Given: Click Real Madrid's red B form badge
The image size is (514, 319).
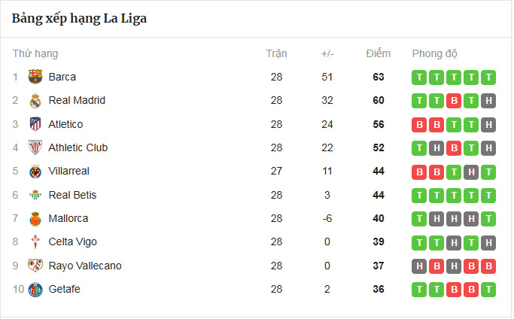Looking at the screenshot, I should click(x=453, y=101).
